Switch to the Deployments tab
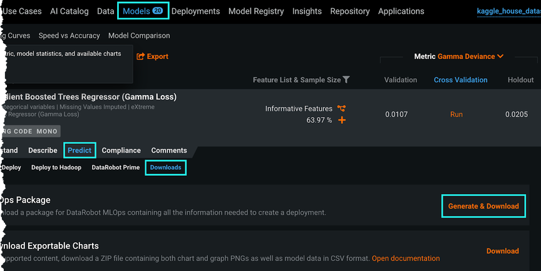 tap(195, 11)
